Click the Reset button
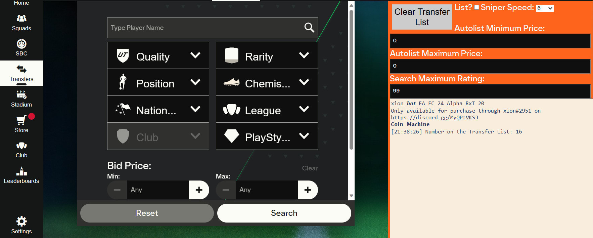593x238 pixels. tap(147, 213)
